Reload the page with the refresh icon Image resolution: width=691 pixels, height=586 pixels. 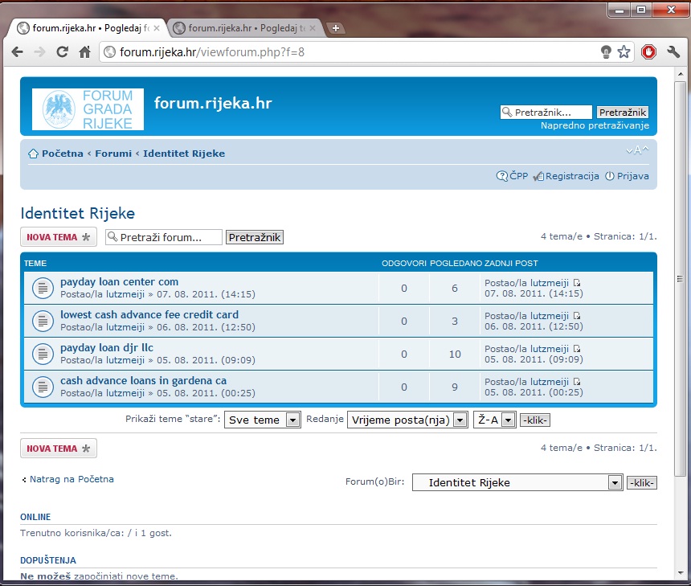click(62, 52)
